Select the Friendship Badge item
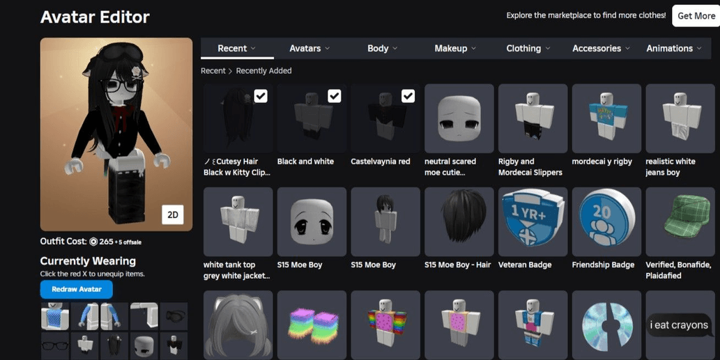The width and height of the screenshot is (720, 360). click(x=606, y=221)
